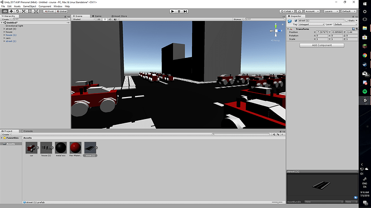Image resolution: width=371 pixels, height=208 pixels.
Task: Open the Shaded draw mode dropdown
Action: pyautogui.click(x=84, y=19)
